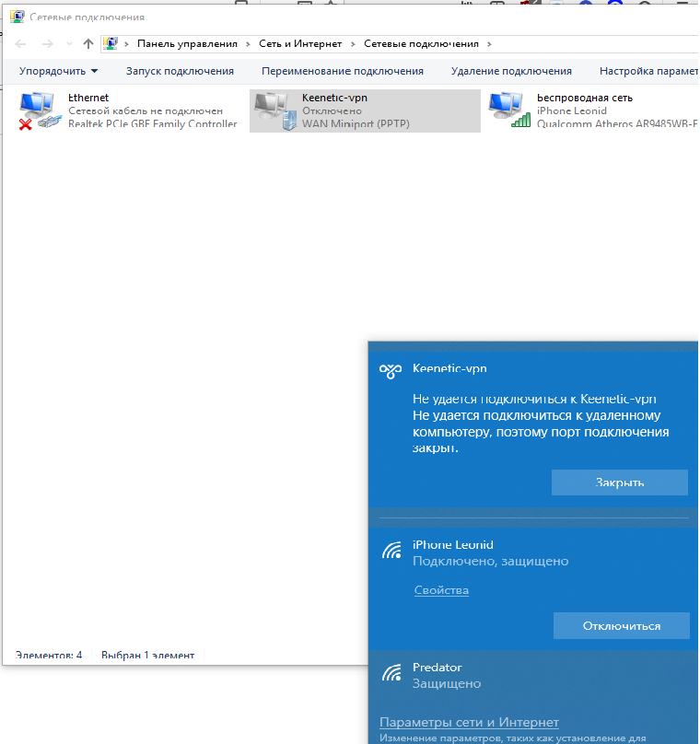Click the VPN connection error message text
This screenshot has height=744, width=700.
coord(541,424)
